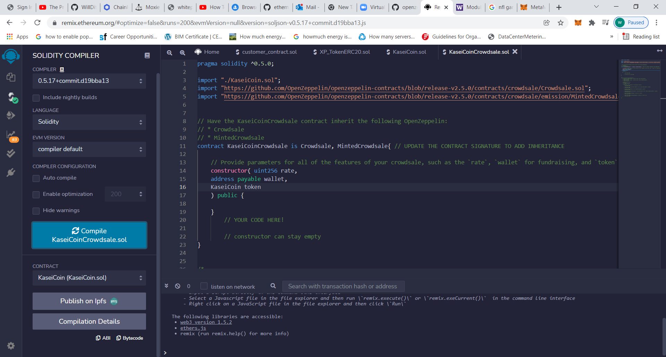Open the terminal search icon
This screenshot has width=666, height=357.
[273, 286]
